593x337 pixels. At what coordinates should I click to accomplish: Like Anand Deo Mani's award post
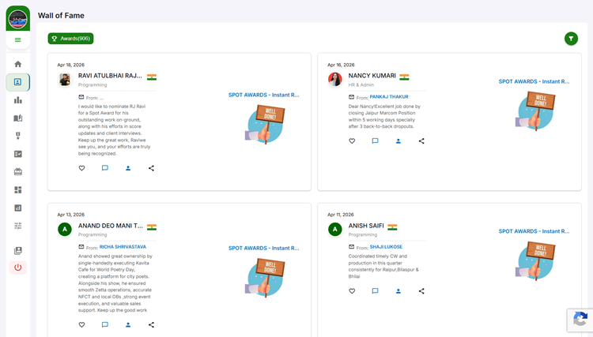[x=81, y=324]
